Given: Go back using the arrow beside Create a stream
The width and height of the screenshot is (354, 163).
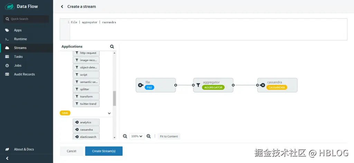Looking at the screenshot, I should click(62, 7).
